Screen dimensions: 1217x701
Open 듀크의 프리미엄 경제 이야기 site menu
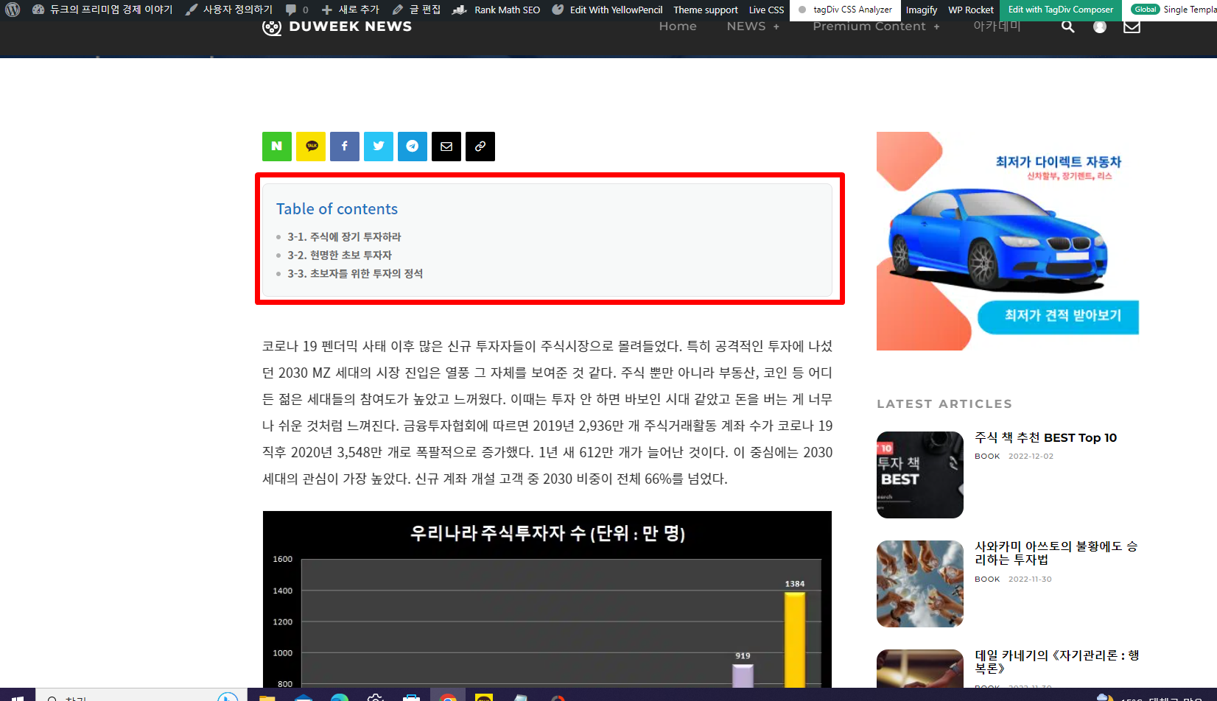tap(102, 10)
